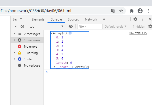Viewport: 152px width, 105px height.
Task: Open the Network tab
Action: (91, 19)
